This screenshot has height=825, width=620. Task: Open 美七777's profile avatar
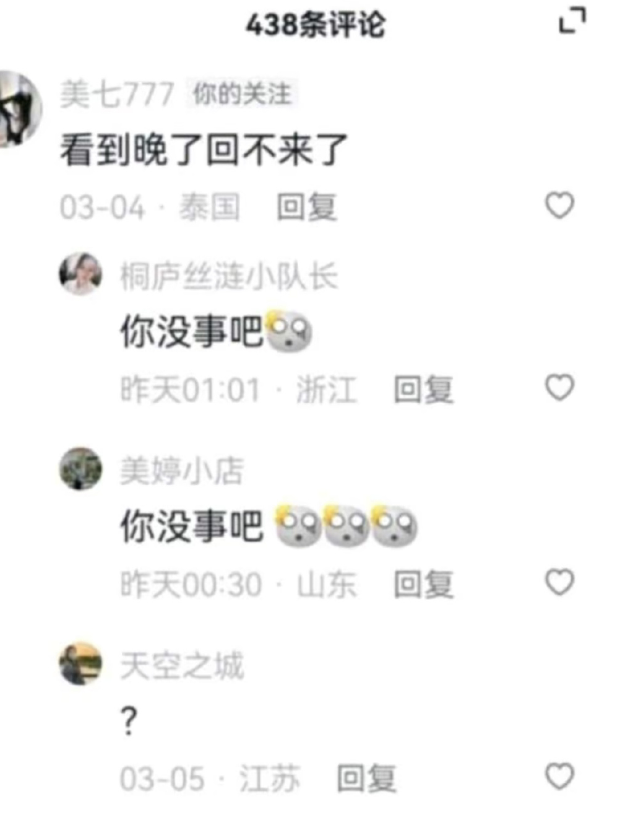tap(19, 109)
